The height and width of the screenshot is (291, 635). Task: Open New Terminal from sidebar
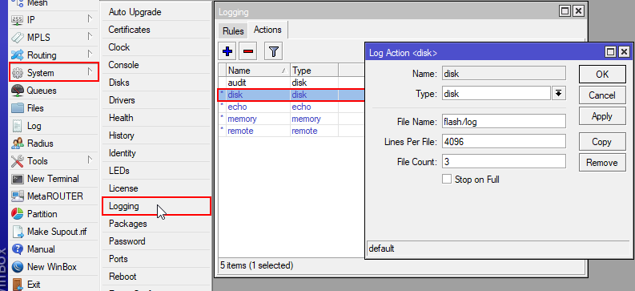[54, 179]
